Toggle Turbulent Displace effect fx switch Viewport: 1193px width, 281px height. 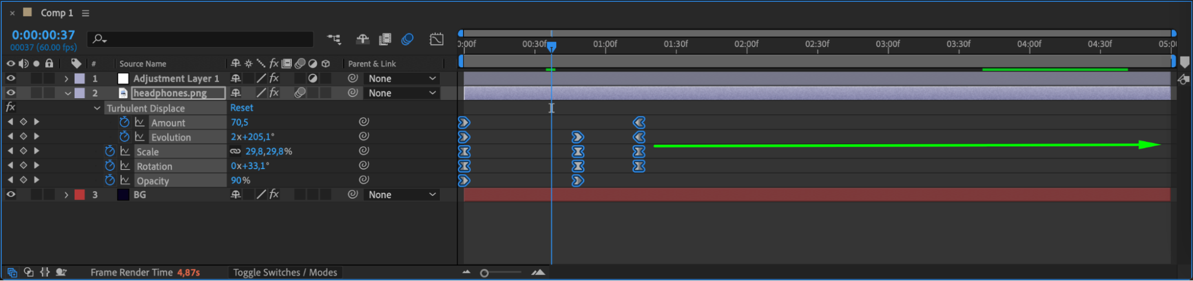10,107
